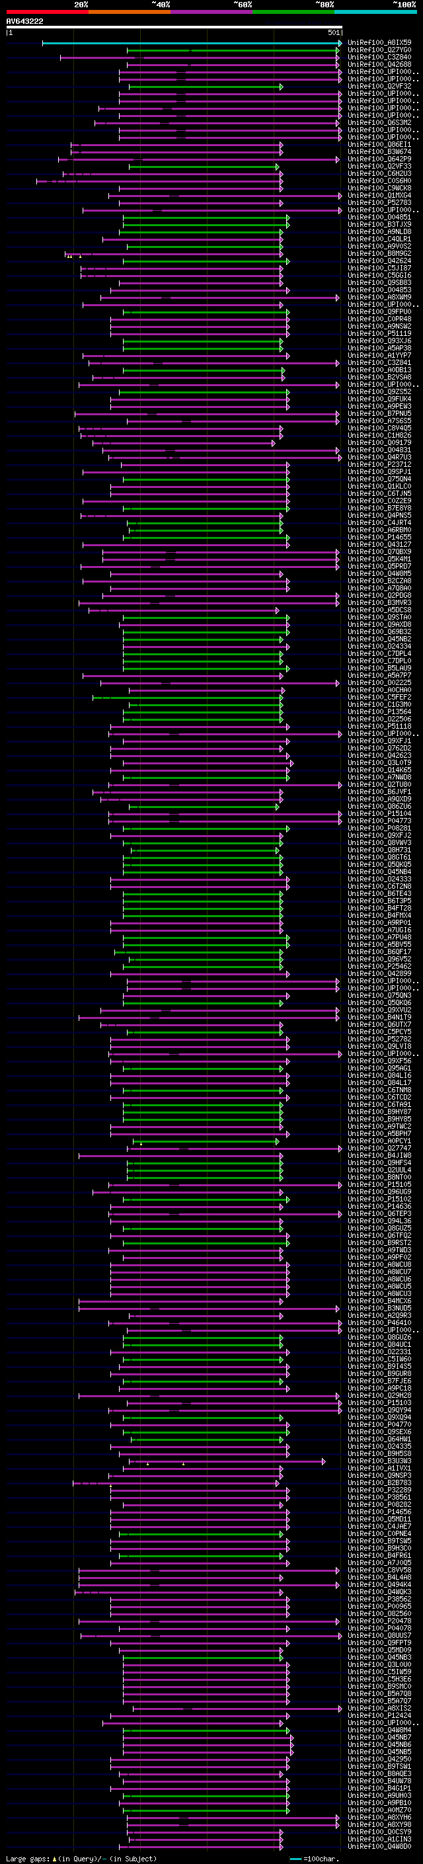Click the red 20% identity legend segment
Viewport: 423px width, 1864px height.
[x=48, y=12]
